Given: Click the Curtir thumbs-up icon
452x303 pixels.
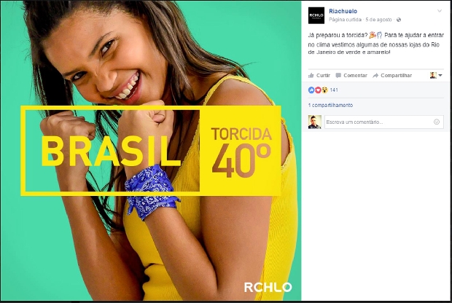Looking at the screenshot, I should coord(311,76).
